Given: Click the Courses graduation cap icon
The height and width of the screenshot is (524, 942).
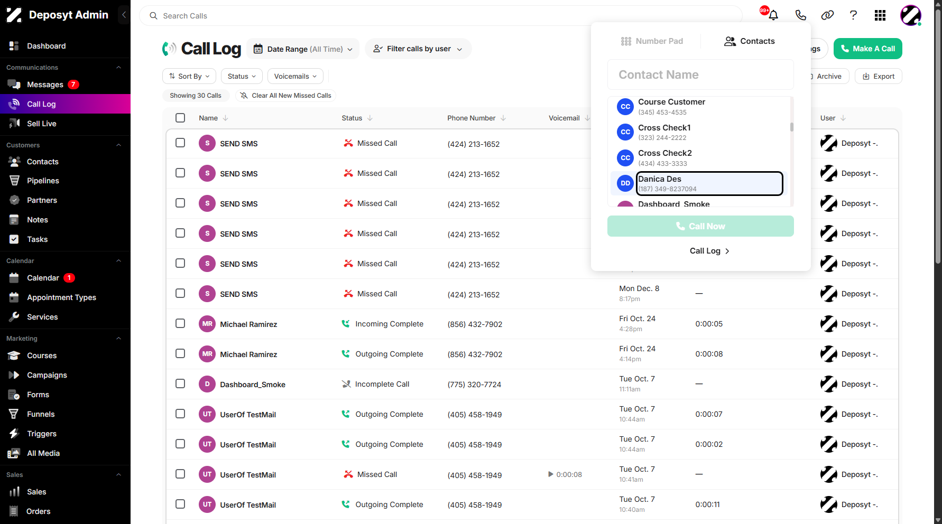Looking at the screenshot, I should click(14, 355).
